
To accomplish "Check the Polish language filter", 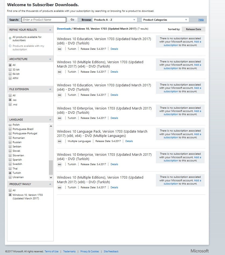I will click(10, 125).
